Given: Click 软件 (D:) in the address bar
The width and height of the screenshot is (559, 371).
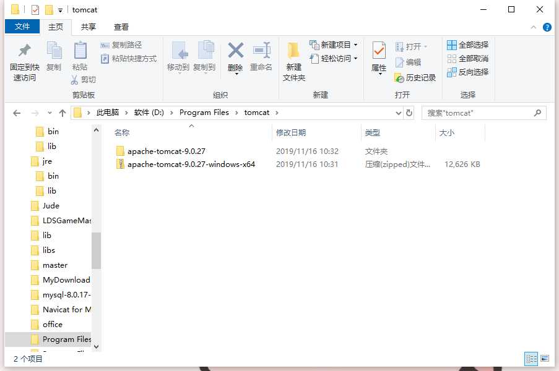Looking at the screenshot, I should tap(149, 113).
